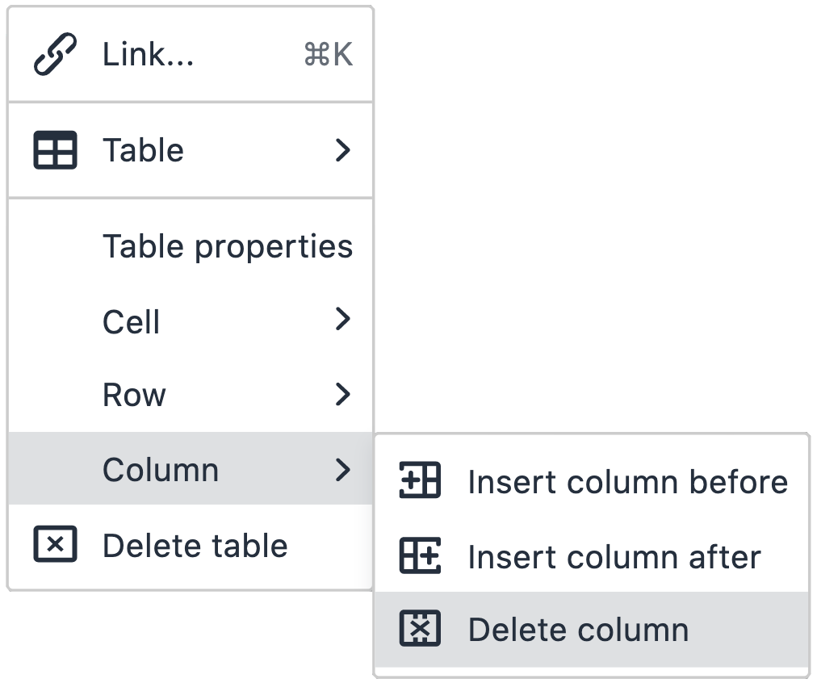Click the chain link icon

[55, 54]
